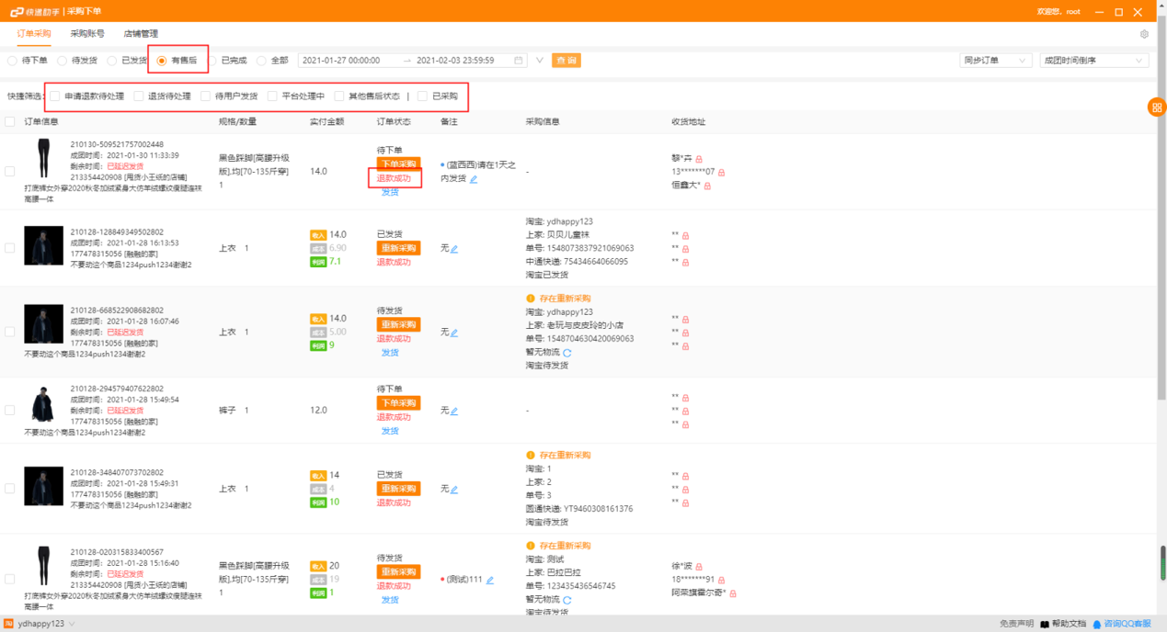Open the settings gear icon

click(1144, 34)
